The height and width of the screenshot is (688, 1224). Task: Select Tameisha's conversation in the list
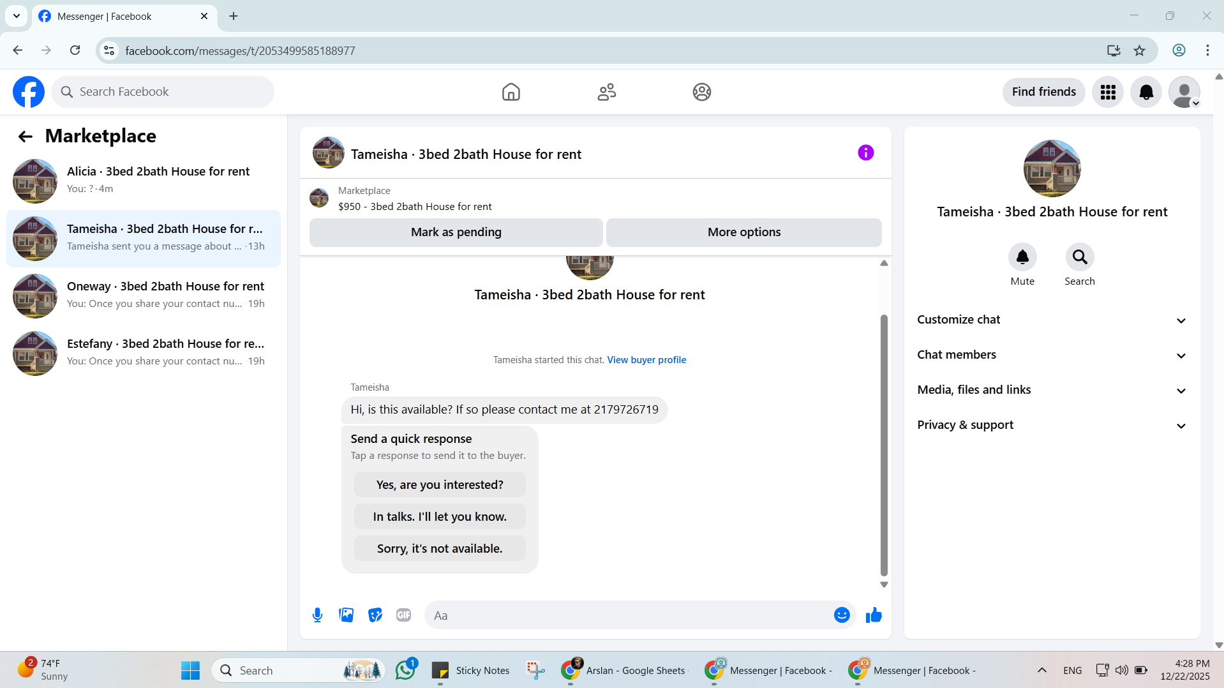point(144,239)
